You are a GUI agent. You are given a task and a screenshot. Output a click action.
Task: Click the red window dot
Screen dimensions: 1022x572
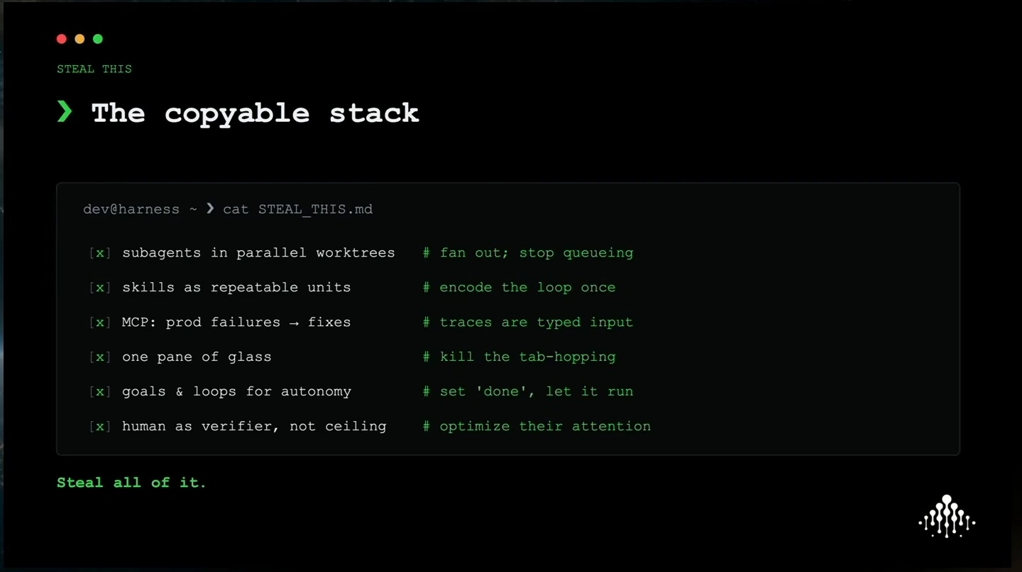[x=62, y=39]
